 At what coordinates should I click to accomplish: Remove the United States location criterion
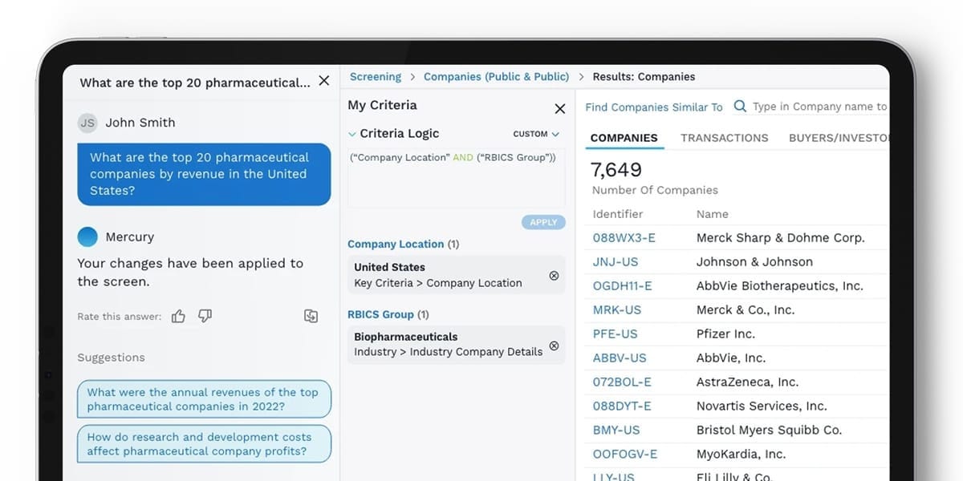pos(554,276)
